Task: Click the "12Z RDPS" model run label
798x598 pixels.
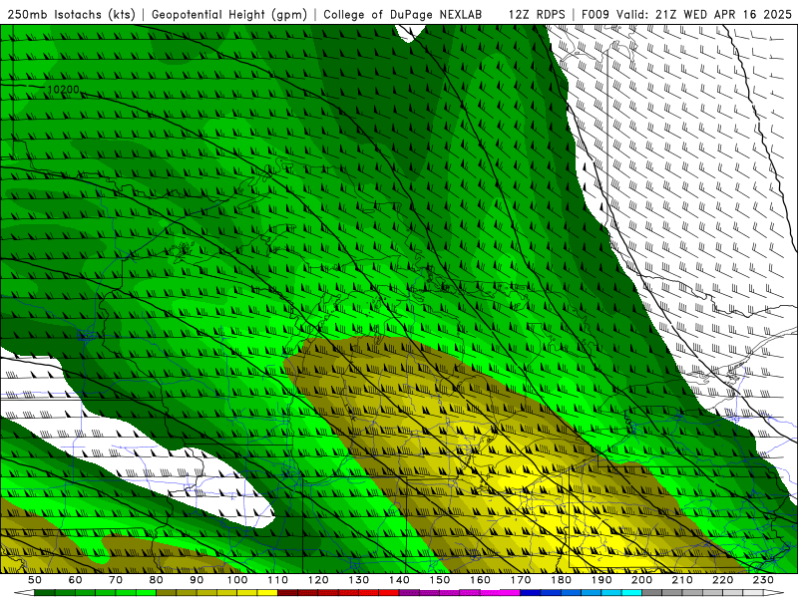Action: 537,15
